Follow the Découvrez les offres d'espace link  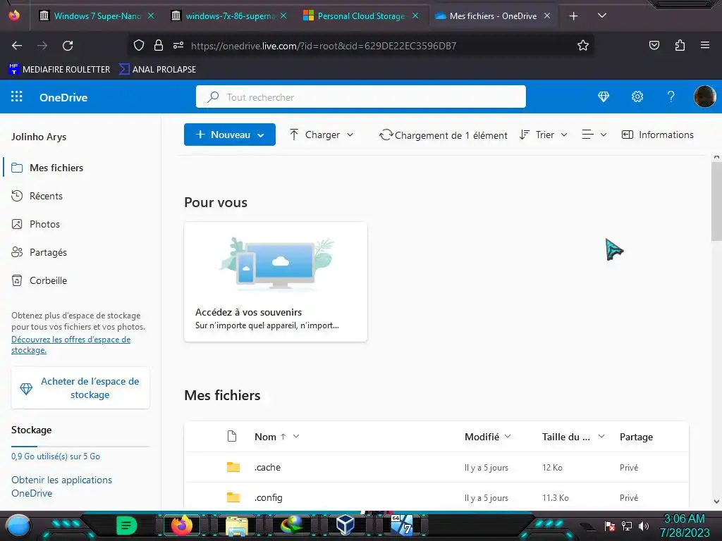71,344
